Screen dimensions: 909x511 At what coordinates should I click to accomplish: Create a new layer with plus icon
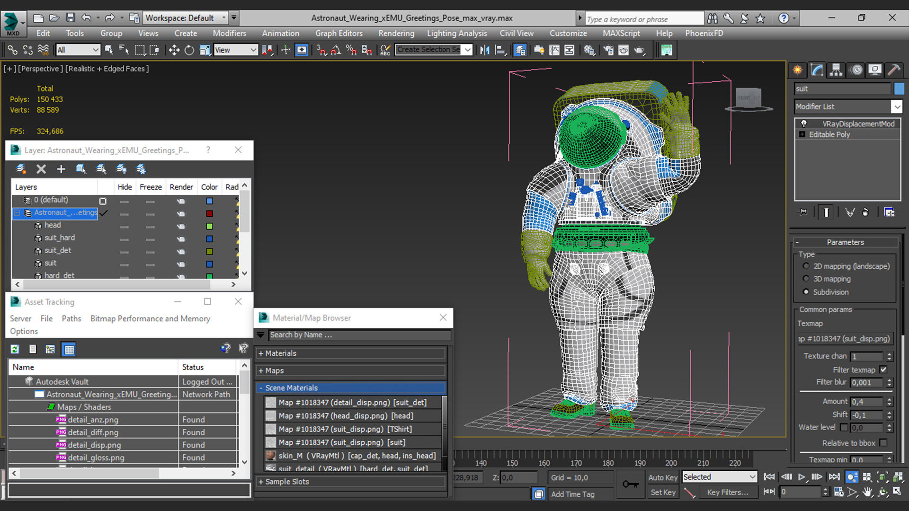coord(61,169)
